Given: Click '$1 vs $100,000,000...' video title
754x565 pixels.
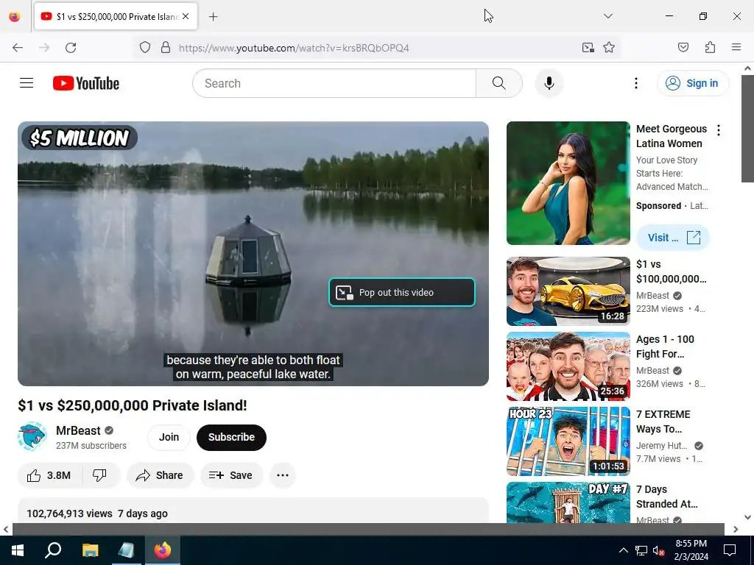Looking at the screenshot, I should [671, 271].
